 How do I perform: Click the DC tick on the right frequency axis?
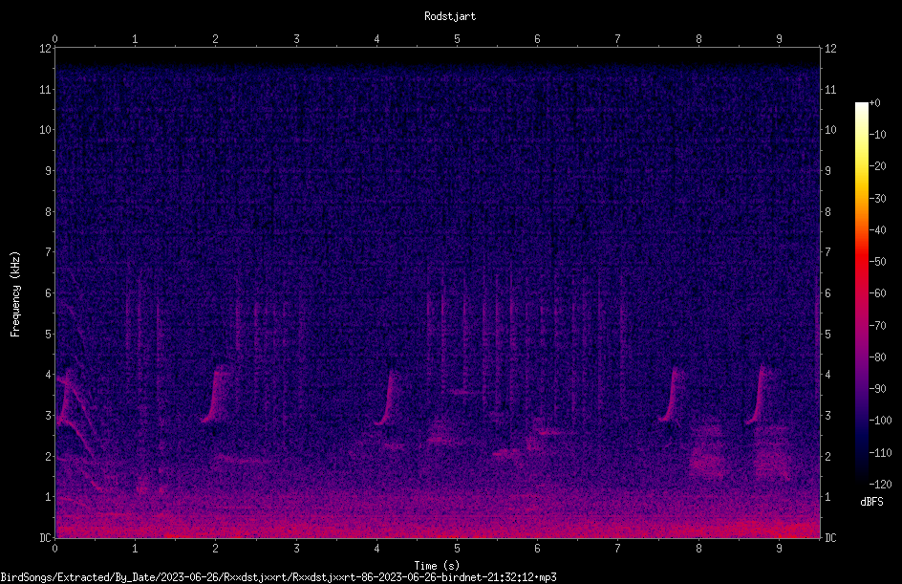pyautogui.click(x=830, y=538)
